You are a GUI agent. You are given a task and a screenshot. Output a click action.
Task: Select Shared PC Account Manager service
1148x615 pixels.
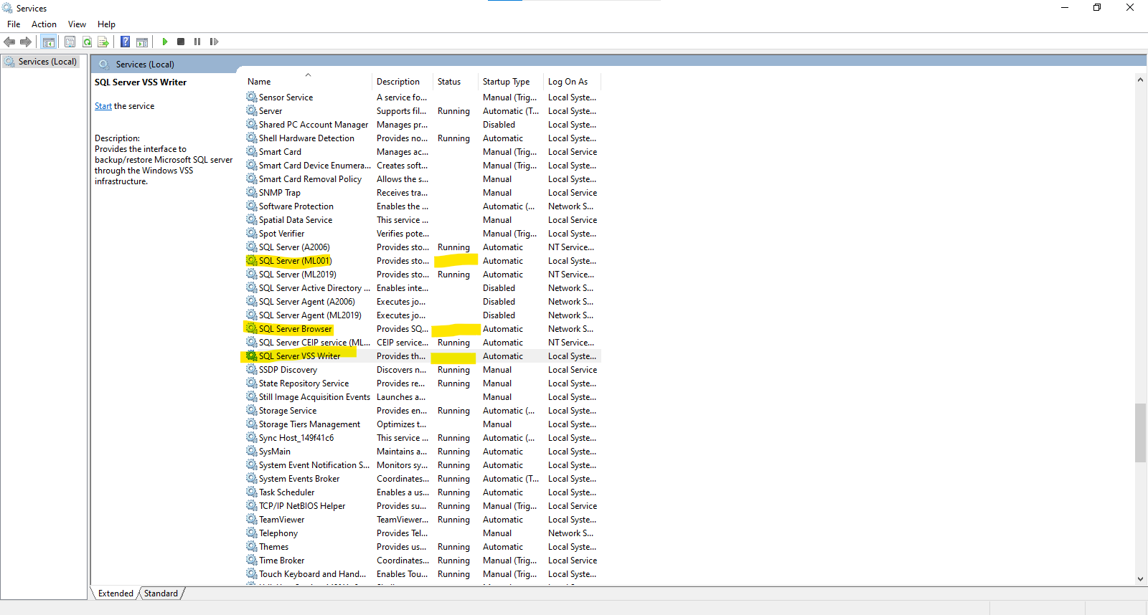[x=422, y=125]
